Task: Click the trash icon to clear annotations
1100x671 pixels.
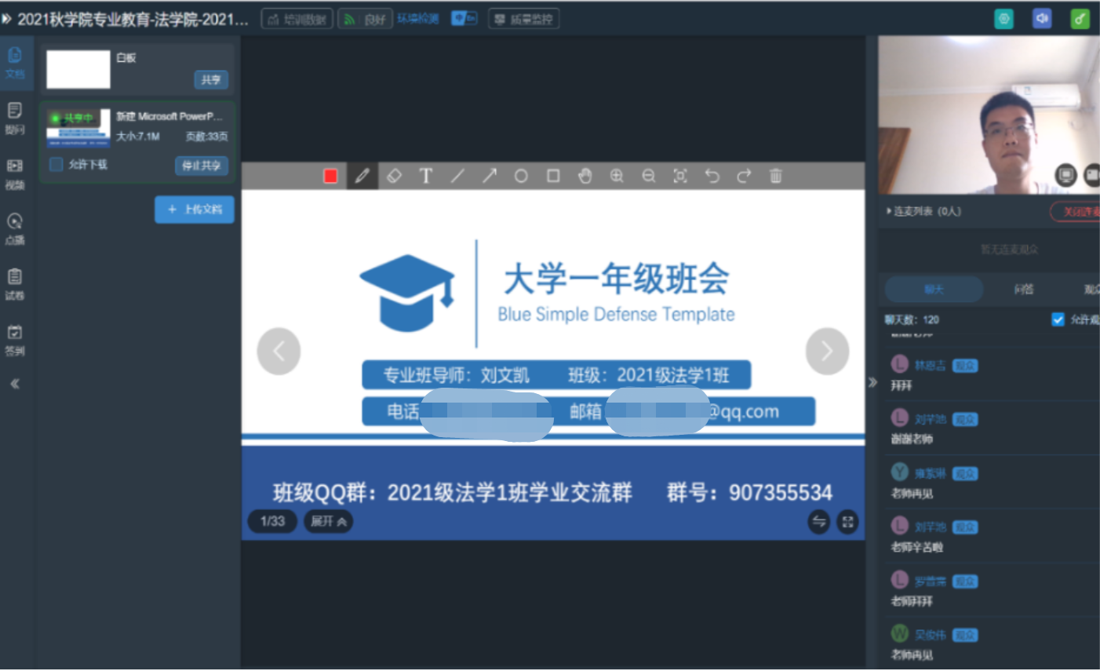Action: click(775, 176)
